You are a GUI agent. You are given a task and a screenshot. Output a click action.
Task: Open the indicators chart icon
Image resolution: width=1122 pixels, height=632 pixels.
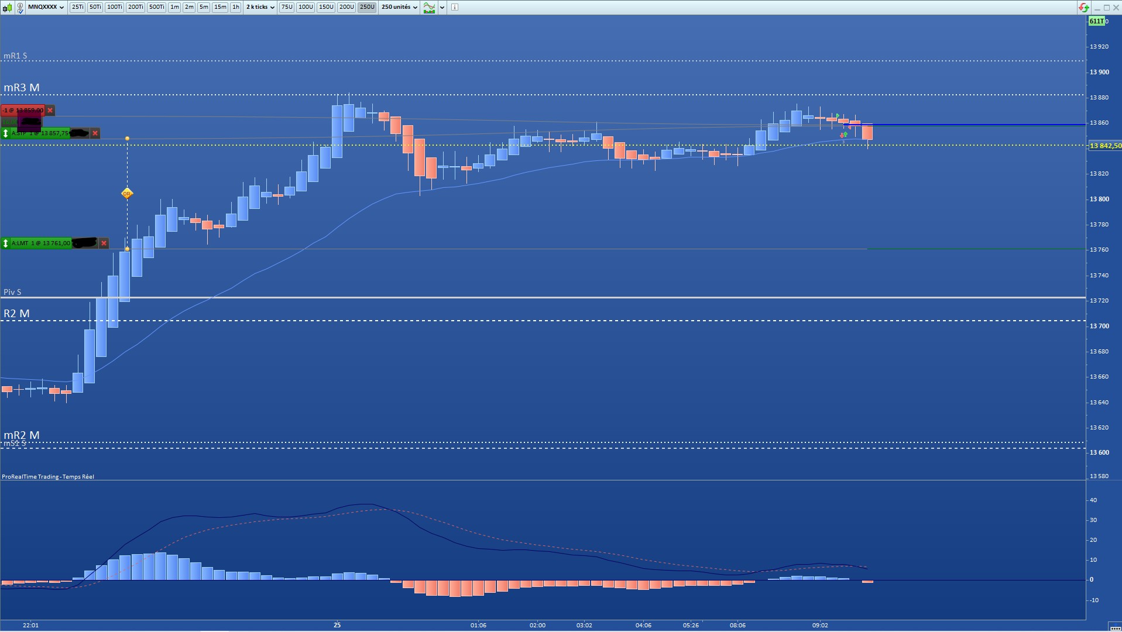[x=430, y=8]
